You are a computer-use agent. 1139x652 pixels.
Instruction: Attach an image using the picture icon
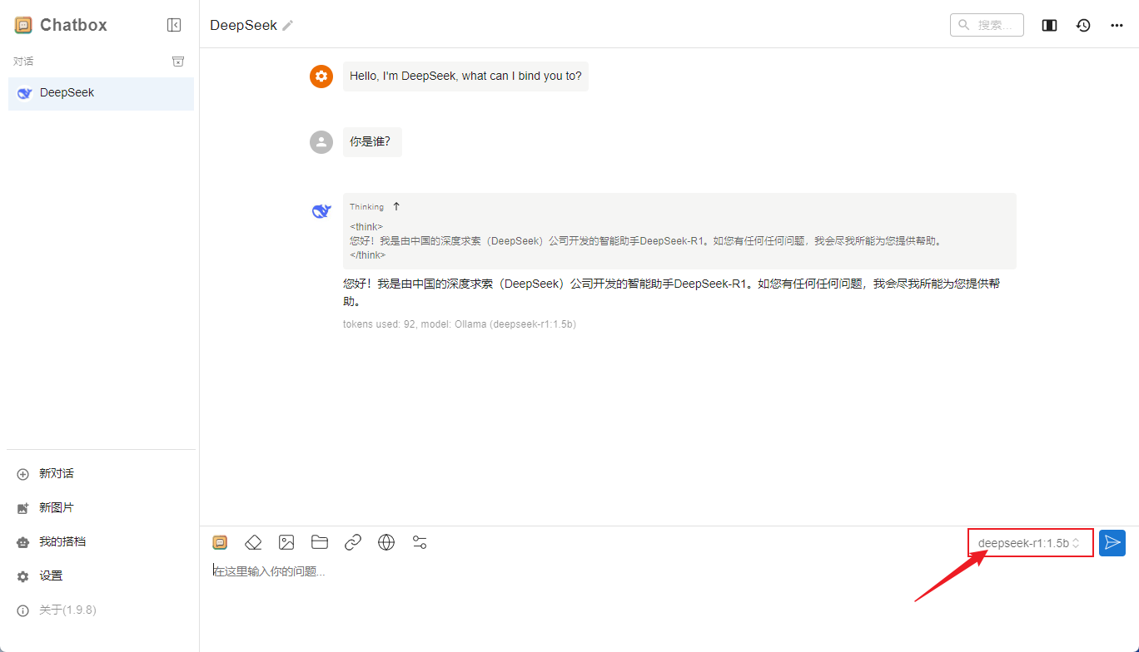pyautogui.click(x=286, y=542)
